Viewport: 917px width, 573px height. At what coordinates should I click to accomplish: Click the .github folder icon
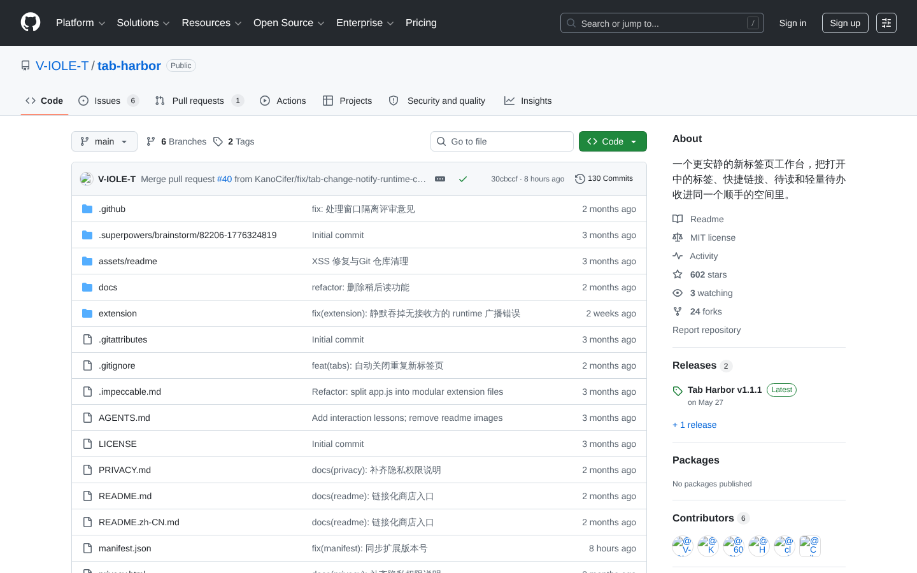coord(87,209)
